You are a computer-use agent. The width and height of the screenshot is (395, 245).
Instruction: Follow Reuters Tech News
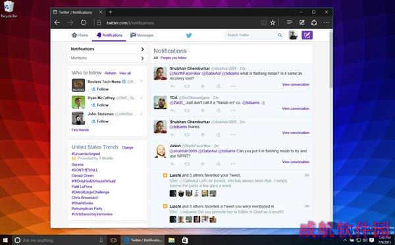click(100, 89)
